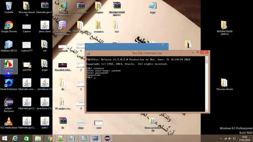Switch to Chrome in the taskbar
This screenshot has width=253, height=142.
click(49, 138)
